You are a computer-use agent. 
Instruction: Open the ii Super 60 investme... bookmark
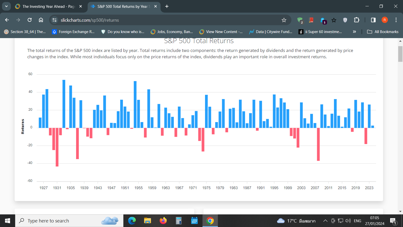[x=320, y=32]
